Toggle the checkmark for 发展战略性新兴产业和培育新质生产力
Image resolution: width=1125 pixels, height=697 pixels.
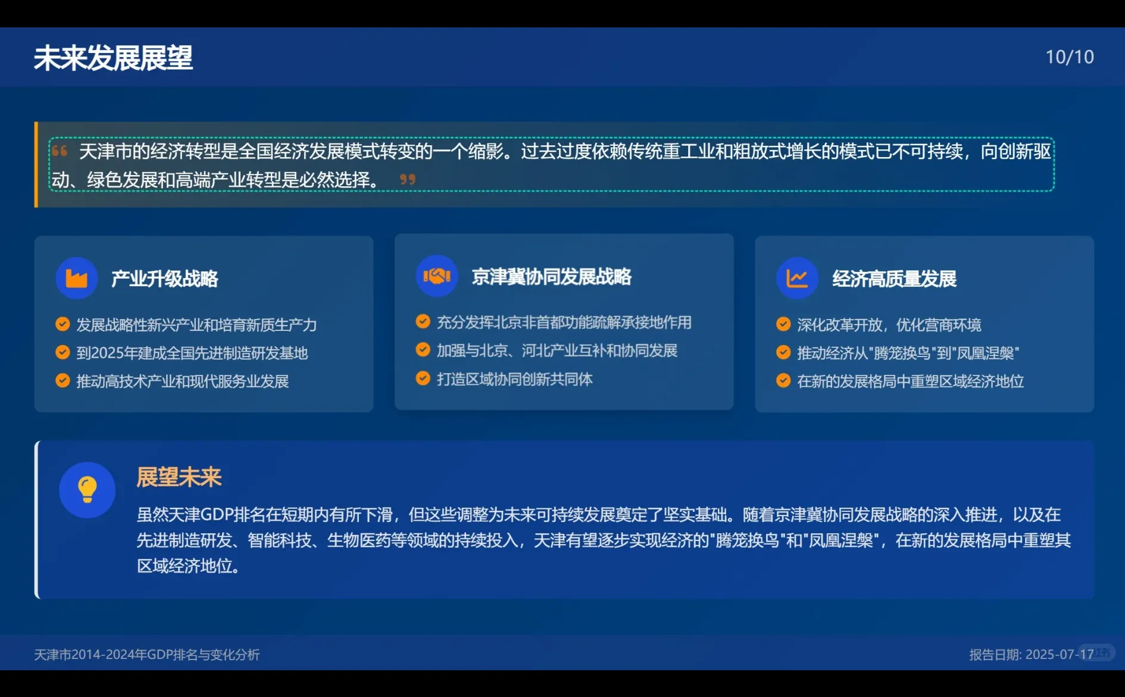(62, 324)
